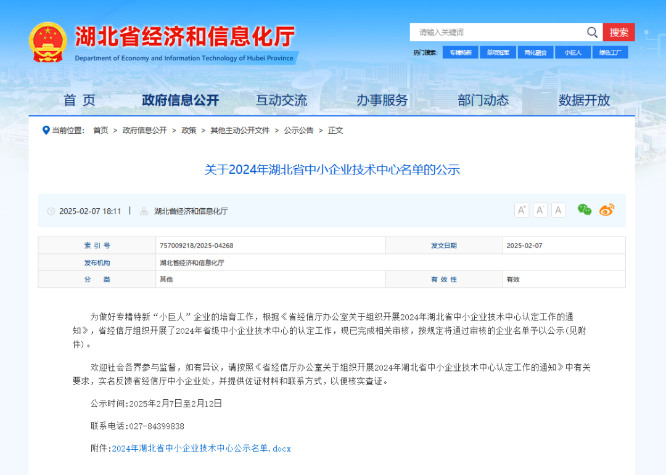Viewport: 666px width, 475px height.
Task: Share the article via Weibo icon
Action: click(x=607, y=210)
